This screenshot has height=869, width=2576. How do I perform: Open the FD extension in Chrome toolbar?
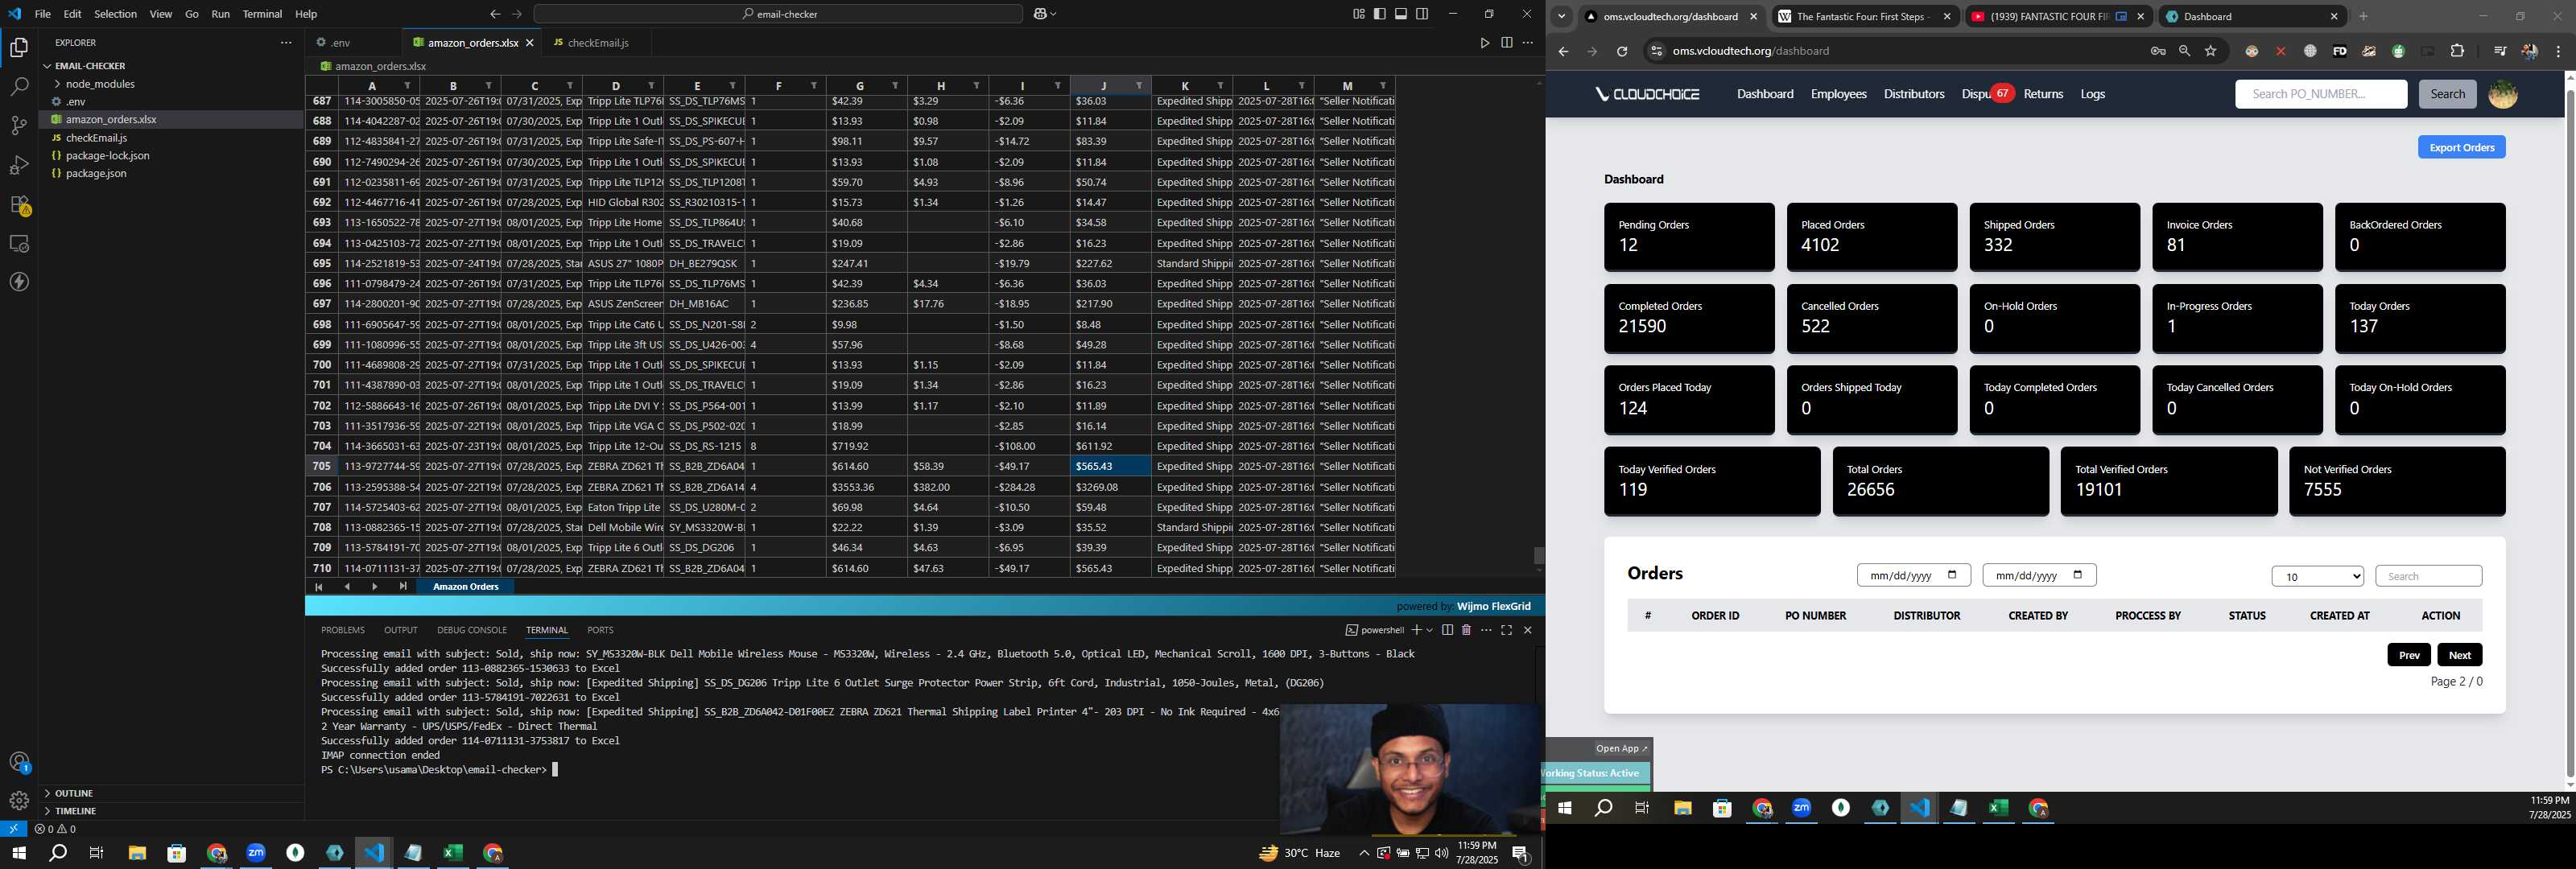click(2339, 51)
